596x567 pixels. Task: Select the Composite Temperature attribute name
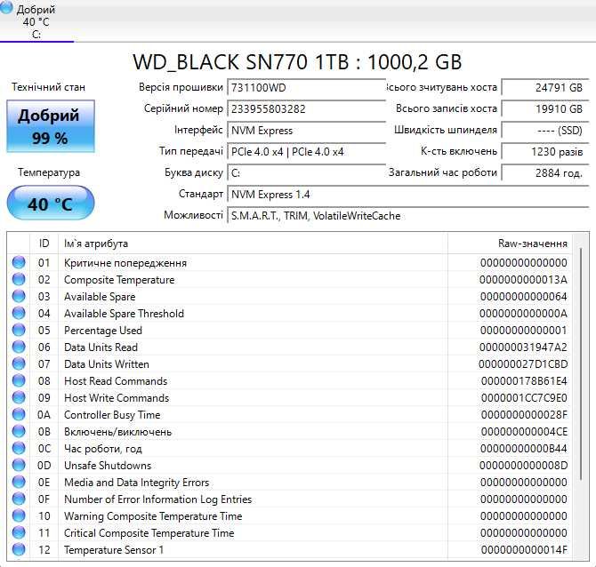[x=119, y=280]
